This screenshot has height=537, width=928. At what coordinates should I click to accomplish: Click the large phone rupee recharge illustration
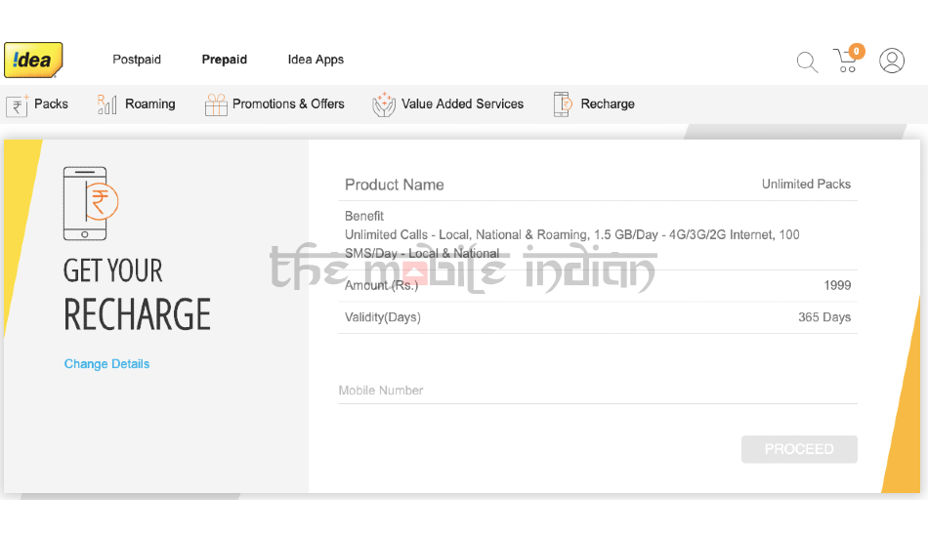91,203
